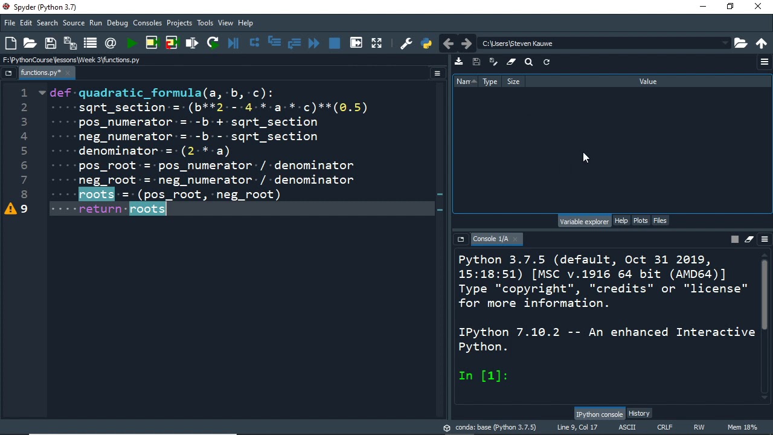Open Variable explorer options hamburger menu
The image size is (773, 435).
765,62
